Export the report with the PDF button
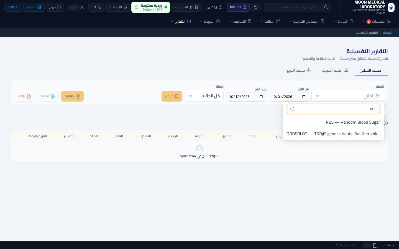The height and width of the screenshot is (249, 399). [x=25, y=96]
